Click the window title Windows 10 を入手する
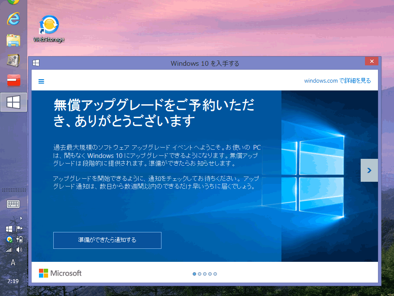The height and width of the screenshot is (296, 394). [205, 63]
